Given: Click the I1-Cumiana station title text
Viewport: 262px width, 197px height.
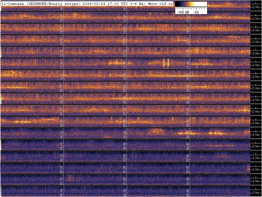Looking at the screenshot, I should (13, 4).
